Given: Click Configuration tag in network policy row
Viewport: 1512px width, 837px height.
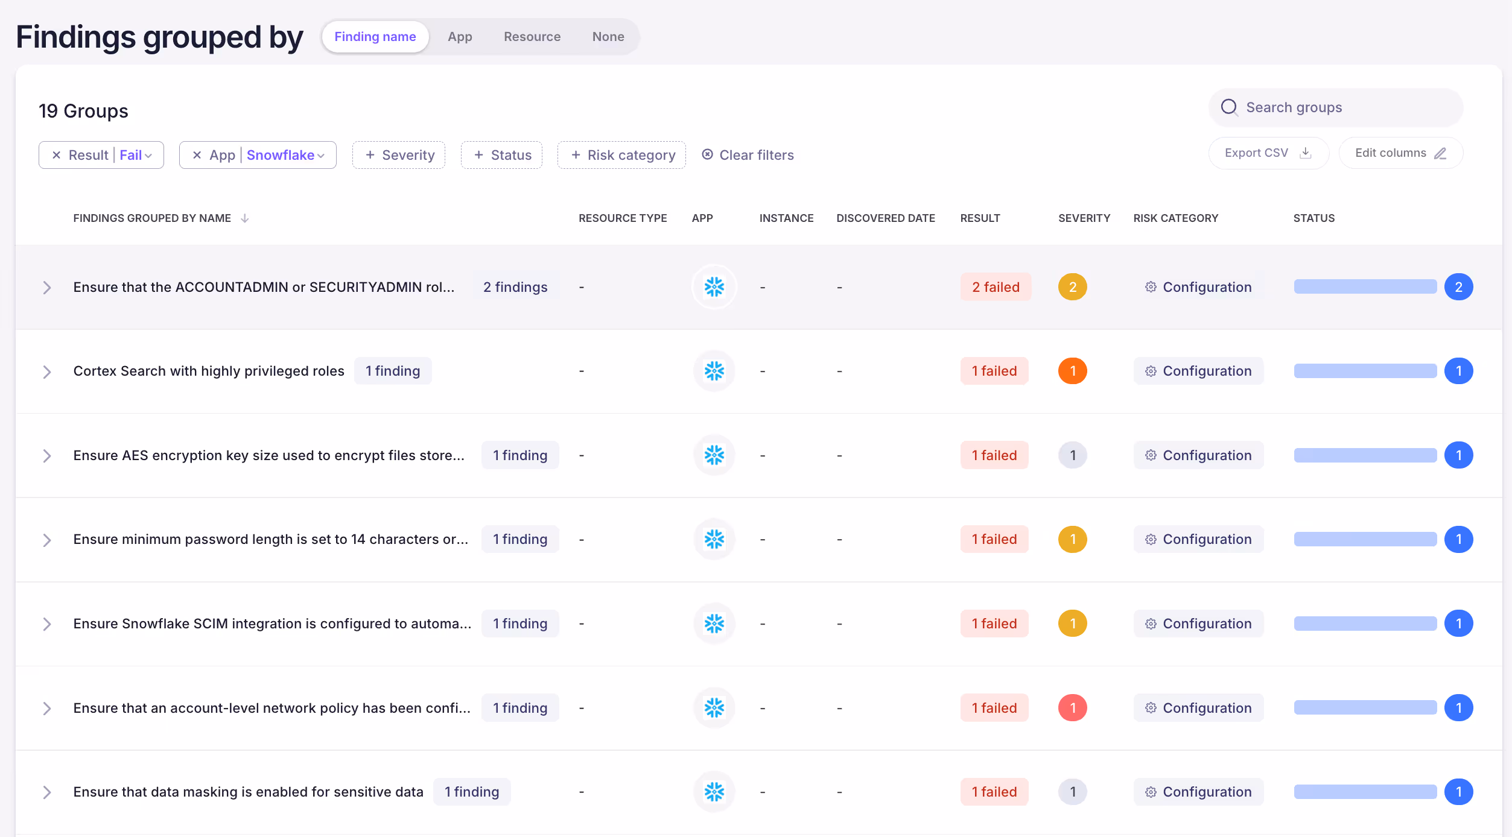Looking at the screenshot, I should coord(1198,708).
